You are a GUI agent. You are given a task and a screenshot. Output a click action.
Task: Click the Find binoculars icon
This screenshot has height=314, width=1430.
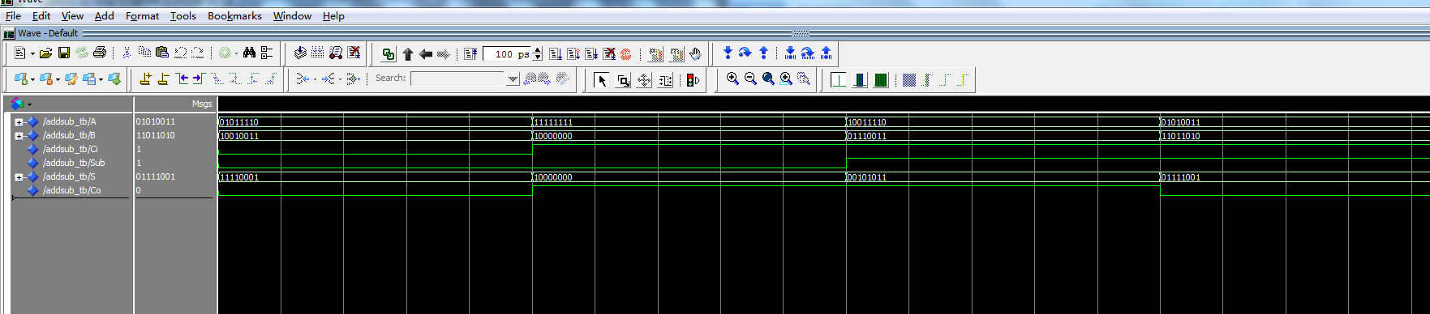pos(249,53)
